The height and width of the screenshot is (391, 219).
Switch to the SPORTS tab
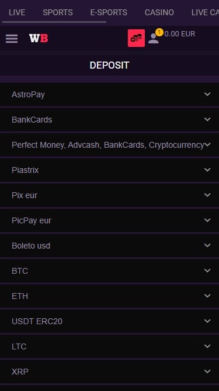(x=58, y=12)
